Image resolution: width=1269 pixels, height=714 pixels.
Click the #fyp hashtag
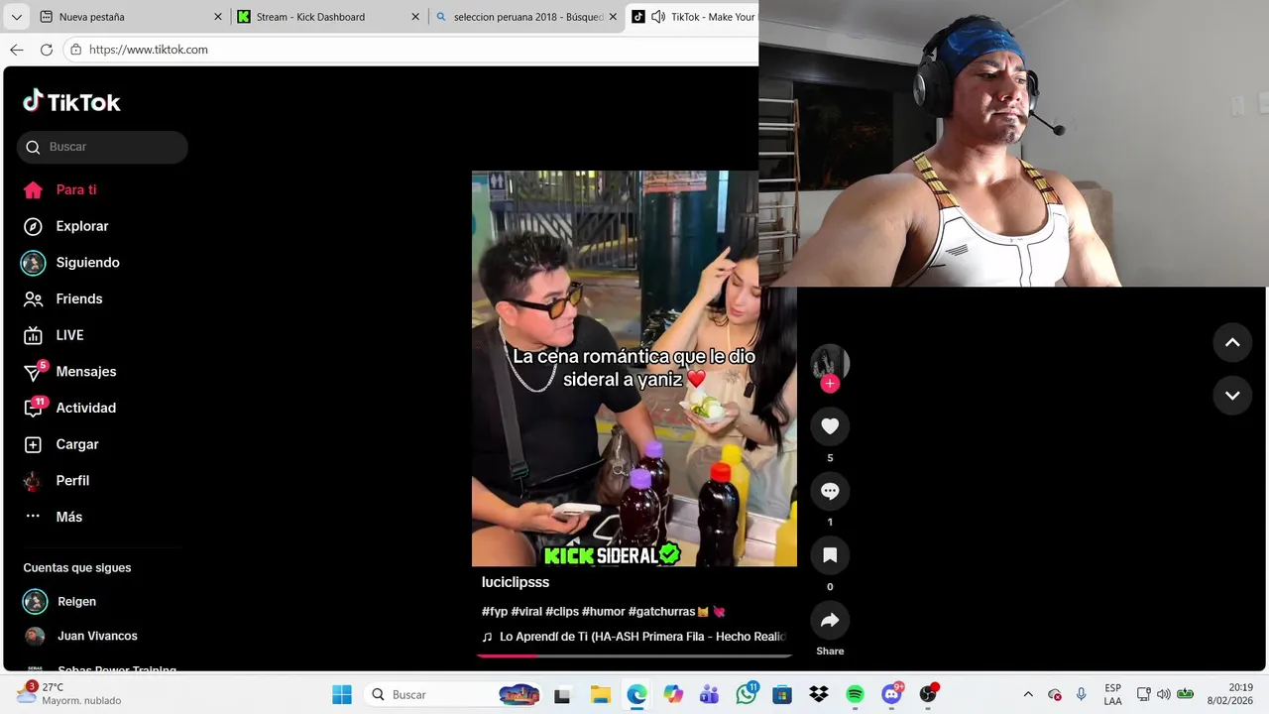click(495, 612)
